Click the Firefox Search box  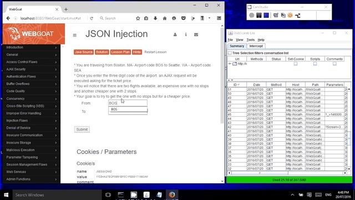pyautogui.click(x=115, y=18)
